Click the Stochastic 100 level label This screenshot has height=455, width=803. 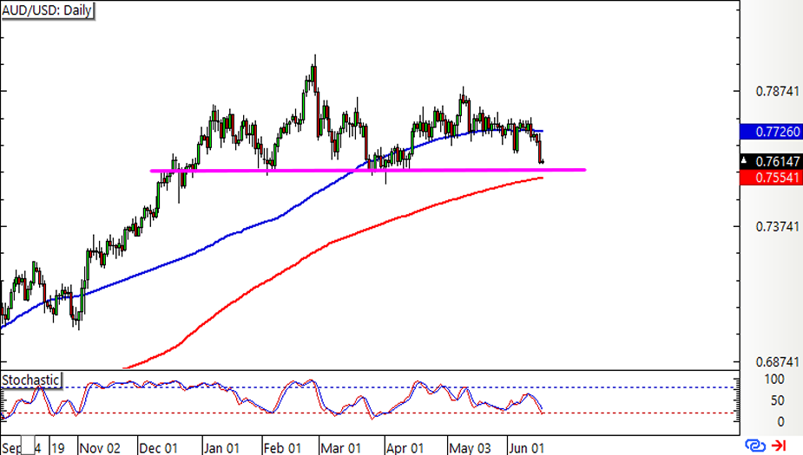[773, 380]
